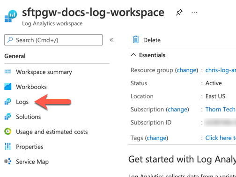This screenshot has width=236, height=177.
Task: Click 'Get started with Log Analy' heading
Action: click(182, 159)
